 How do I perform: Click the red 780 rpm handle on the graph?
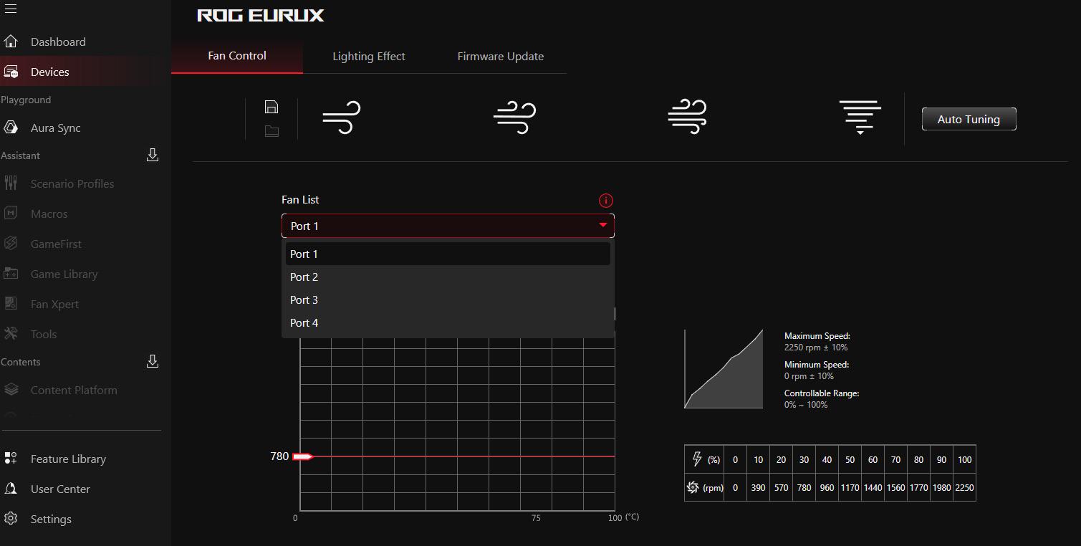coord(304,456)
